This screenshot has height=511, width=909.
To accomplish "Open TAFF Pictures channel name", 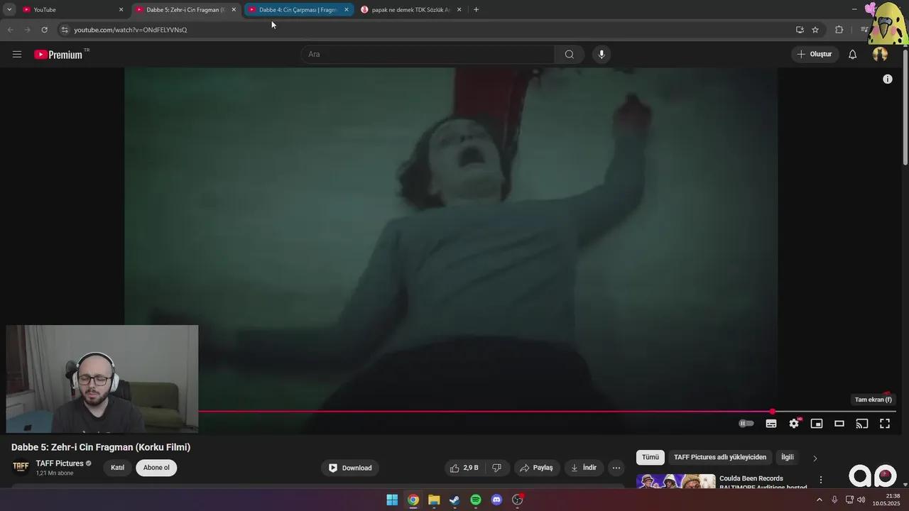I will pyautogui.click(x=60, y=463).
